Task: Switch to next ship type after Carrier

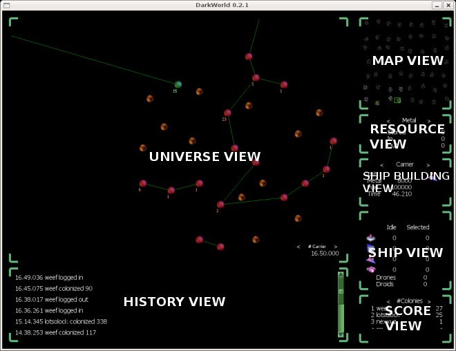Action: 427,165
